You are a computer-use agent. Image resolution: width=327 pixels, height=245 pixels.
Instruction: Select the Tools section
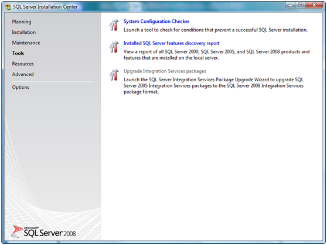click(x=18, y=53)
